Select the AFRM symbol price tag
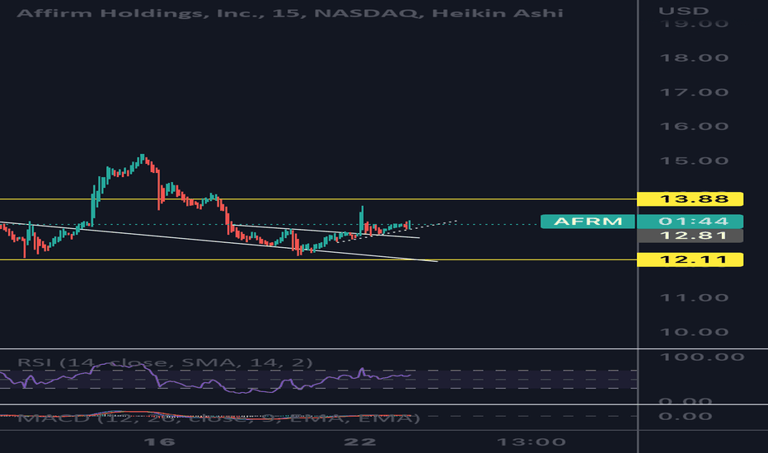Screen dimensions: 768x453 coord(588,222)
